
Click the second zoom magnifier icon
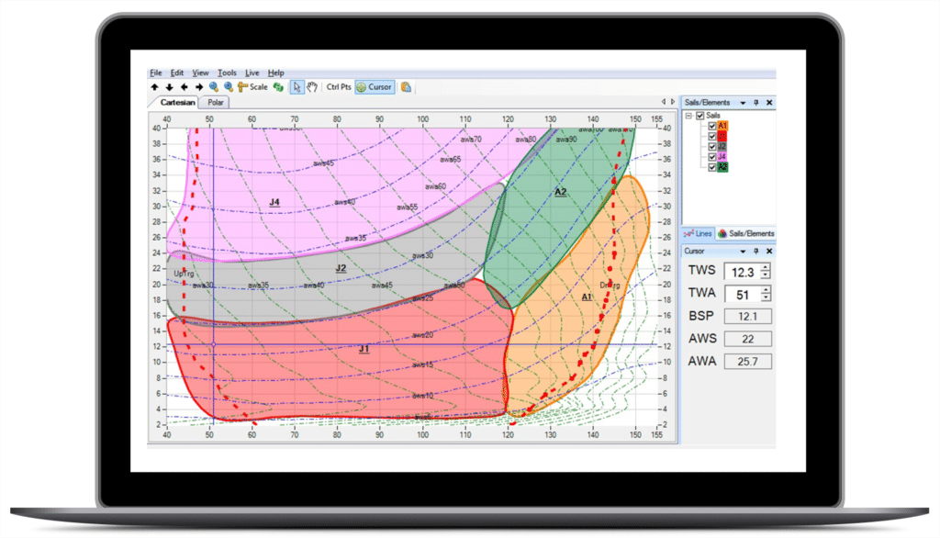click(228, 87)
